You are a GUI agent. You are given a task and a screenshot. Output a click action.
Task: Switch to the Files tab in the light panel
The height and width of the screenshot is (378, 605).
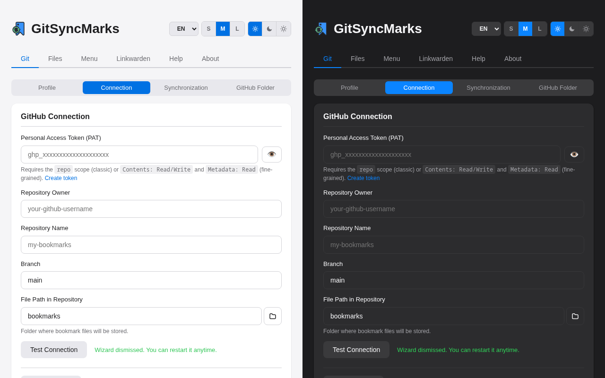[x=55, y=59]
